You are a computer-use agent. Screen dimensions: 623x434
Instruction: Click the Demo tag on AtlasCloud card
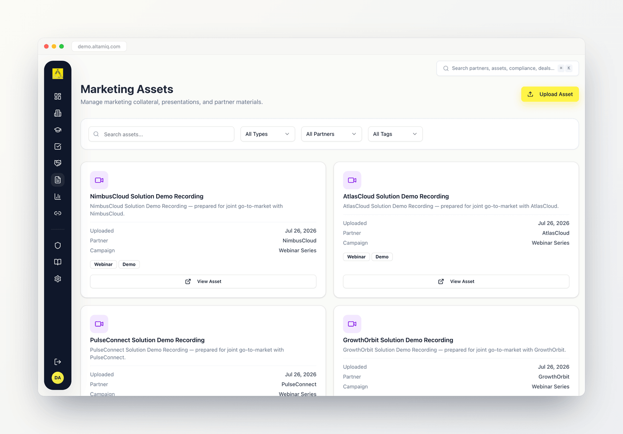click(x=382, y=257)
